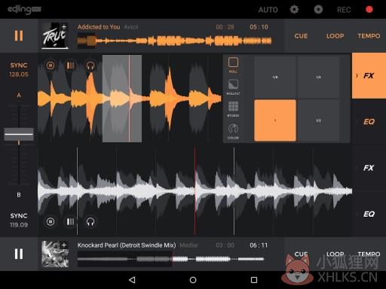Adjust the A/B crossfader handle
386x289 pixels.
19,134
